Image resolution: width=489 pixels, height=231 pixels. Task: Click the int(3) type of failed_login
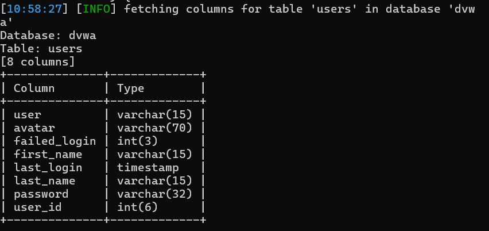click(137, 141)
